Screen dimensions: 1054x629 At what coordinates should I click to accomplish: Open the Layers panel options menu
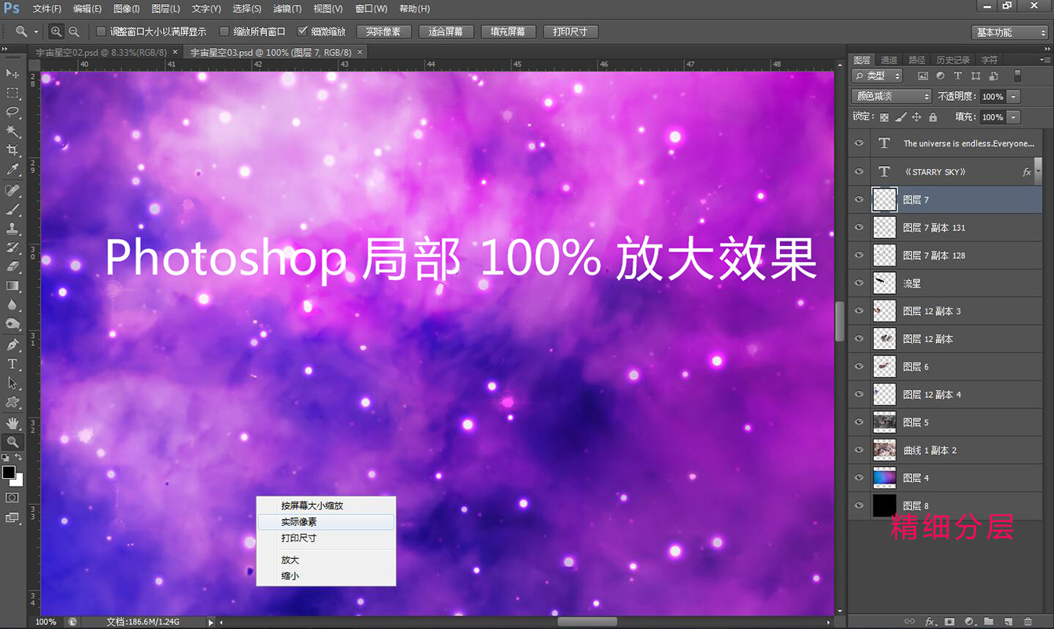point(1044,60)
